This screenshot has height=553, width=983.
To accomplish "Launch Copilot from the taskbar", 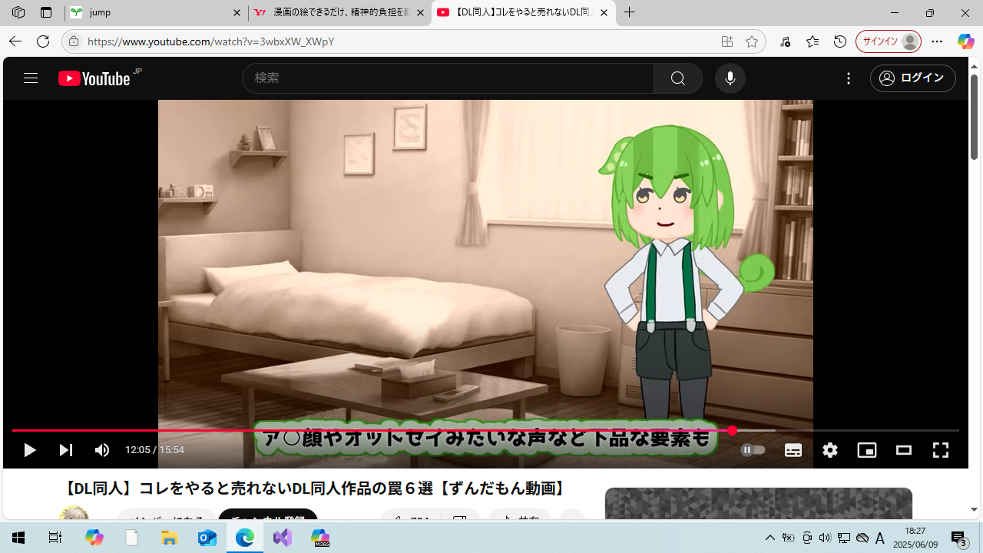I will click(94, 538).
